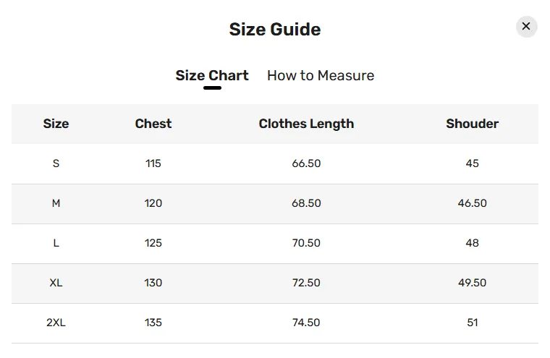The width and height of the screenshot is (550, 358).
Task: Click the Size Guide heading
Action: pyautogui.click(x=275, y=30)
